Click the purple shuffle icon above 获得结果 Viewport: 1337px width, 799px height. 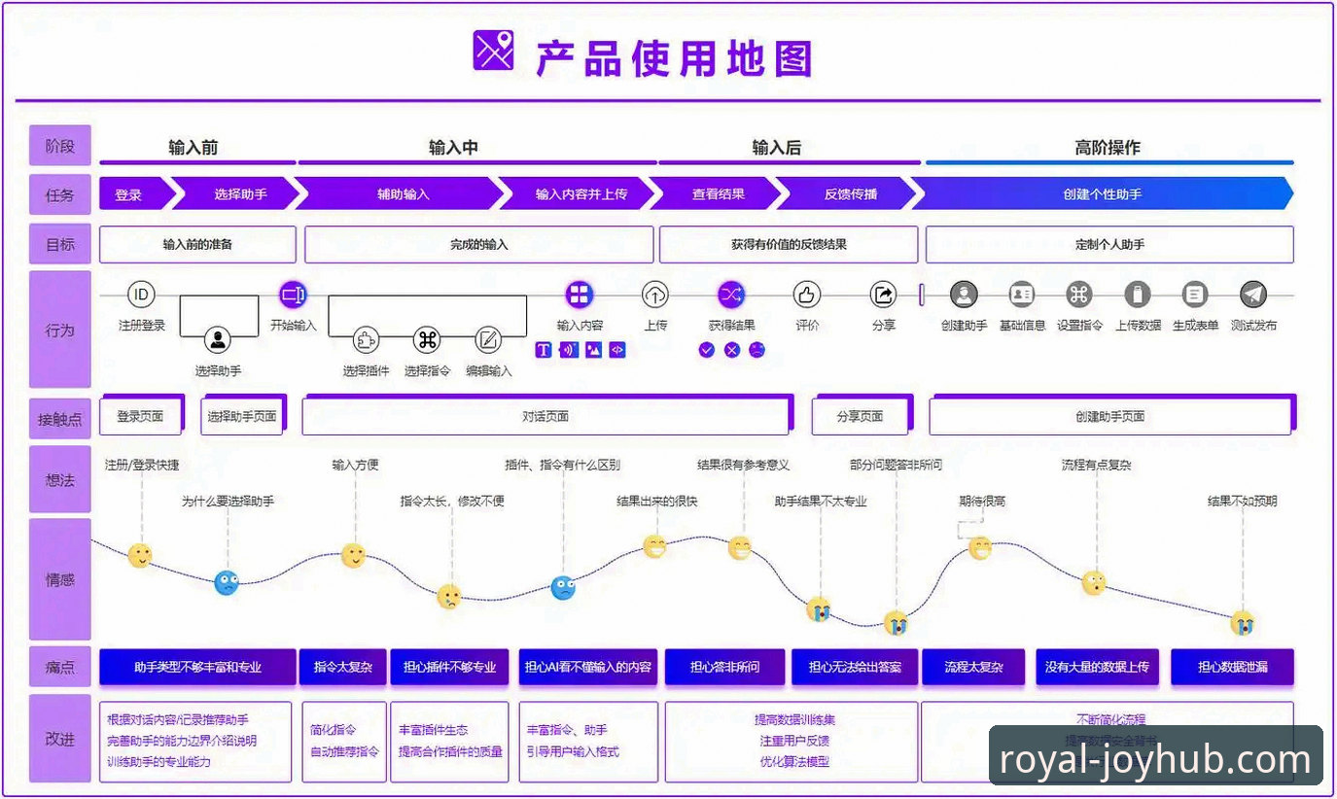[x=731, y=295]
